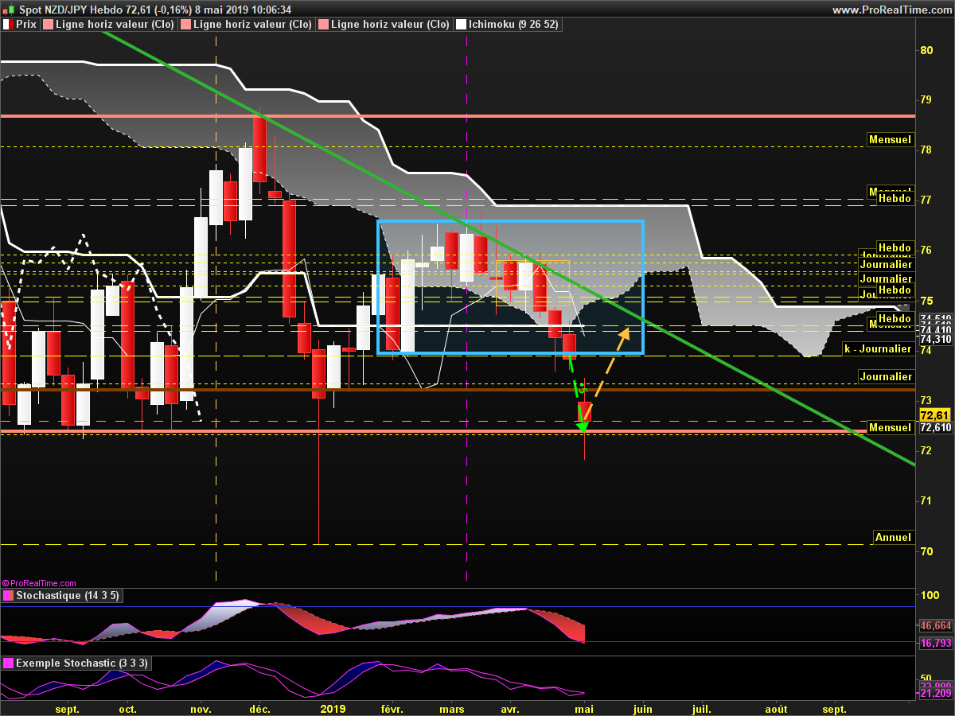The height and width of the screenshot is (716, 955).
Task: Click the 16,793 stochastic value tag
Action: 935,643
